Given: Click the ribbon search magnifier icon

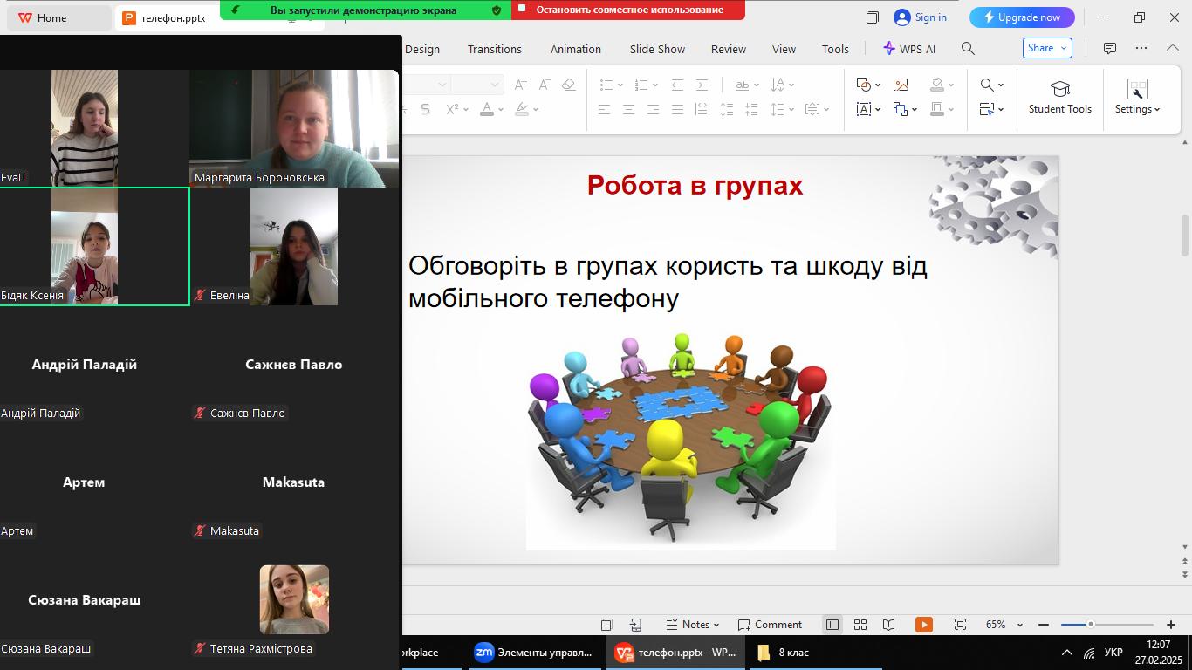Looking at the screenshot, I should [x=968, y=49].
